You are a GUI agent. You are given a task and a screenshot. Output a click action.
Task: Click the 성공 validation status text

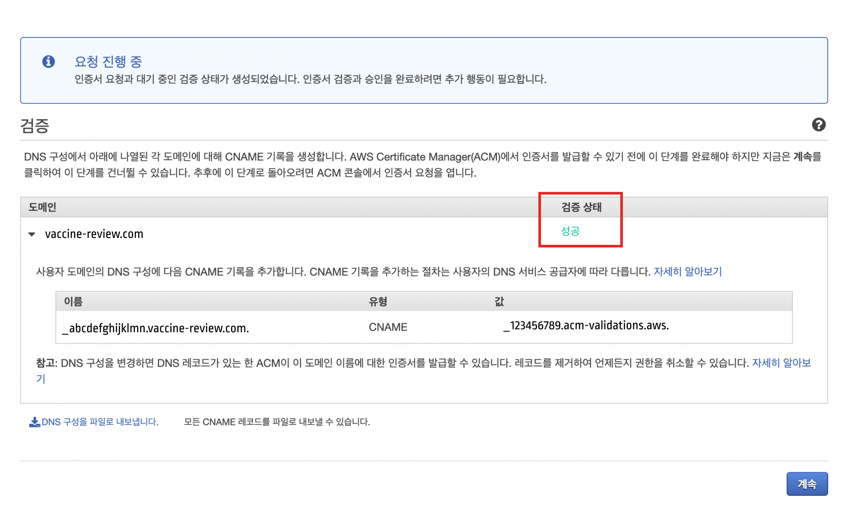tap(570, 231)
